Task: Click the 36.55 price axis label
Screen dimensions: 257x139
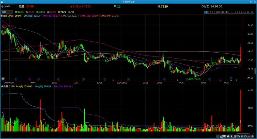Action: (250, 25)
